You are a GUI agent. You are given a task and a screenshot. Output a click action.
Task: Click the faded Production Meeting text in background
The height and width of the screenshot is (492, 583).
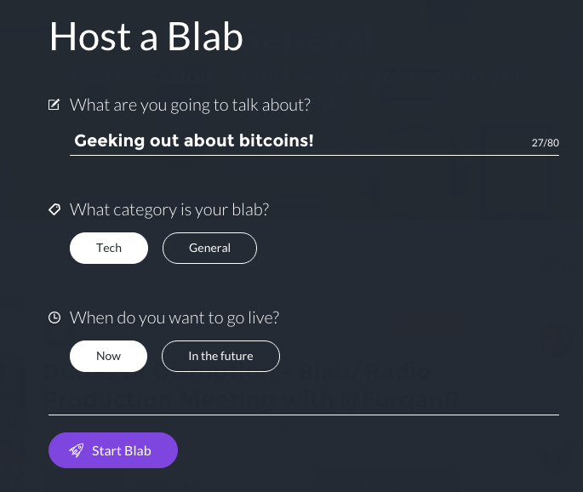[255, 399]
